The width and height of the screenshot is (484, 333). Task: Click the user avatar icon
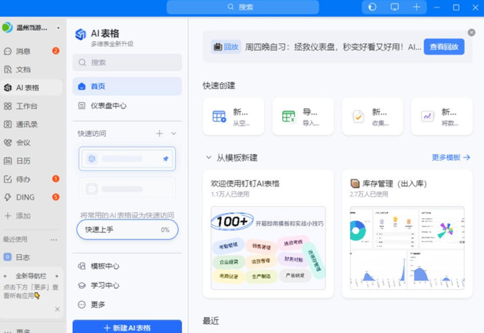[x=8, y=27]
